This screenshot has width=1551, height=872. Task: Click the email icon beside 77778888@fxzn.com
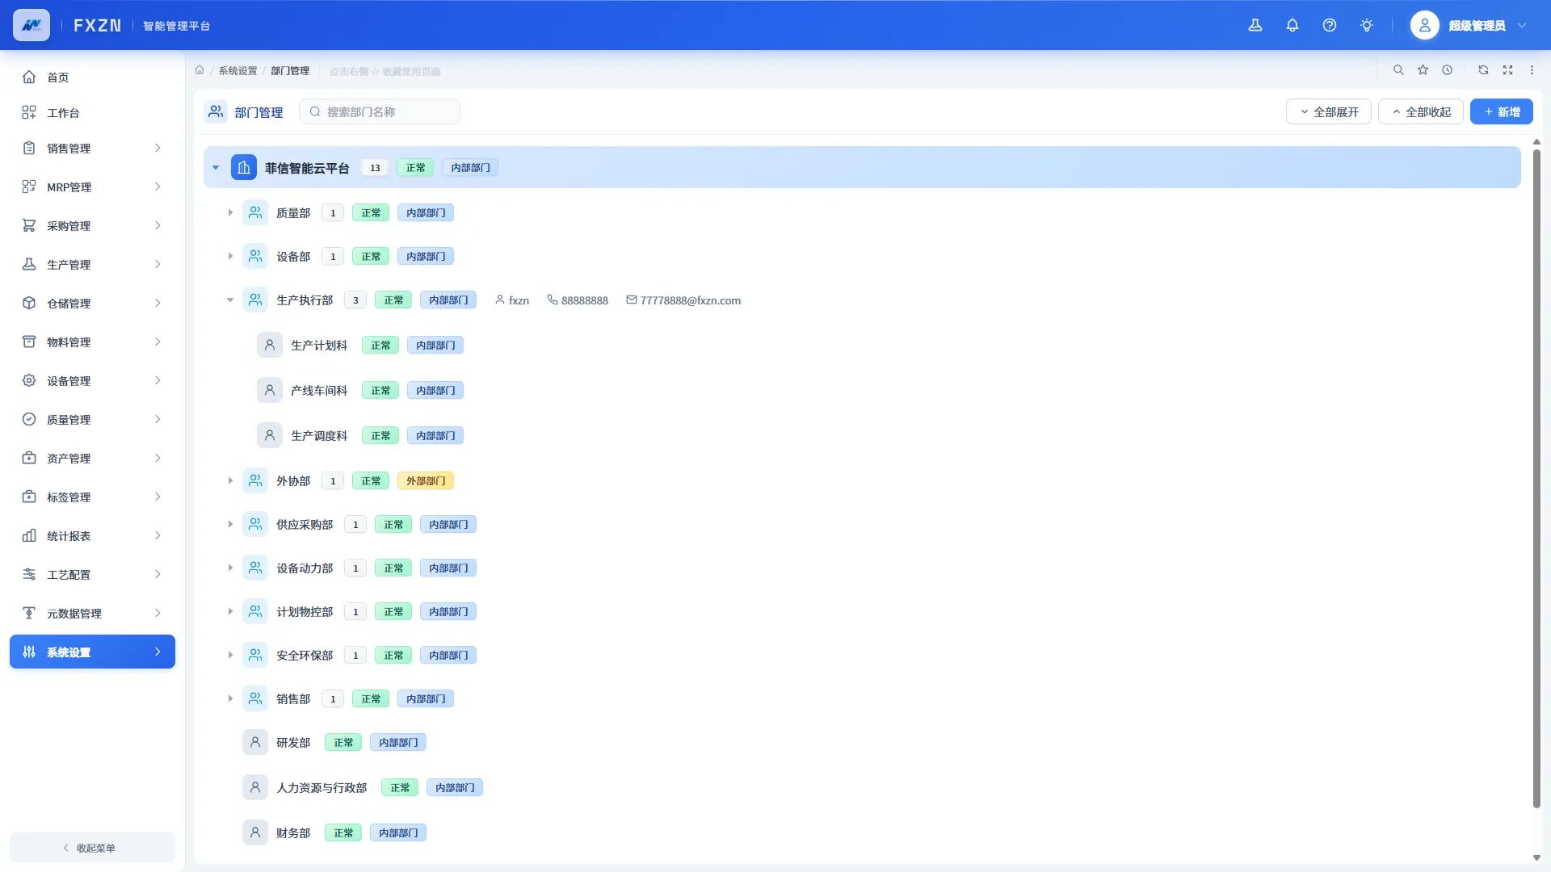632,300
